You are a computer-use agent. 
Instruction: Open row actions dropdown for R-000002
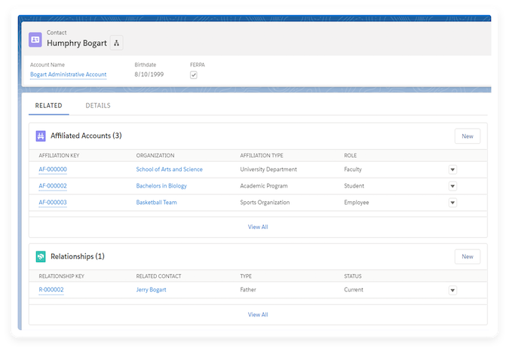(452, 290)
